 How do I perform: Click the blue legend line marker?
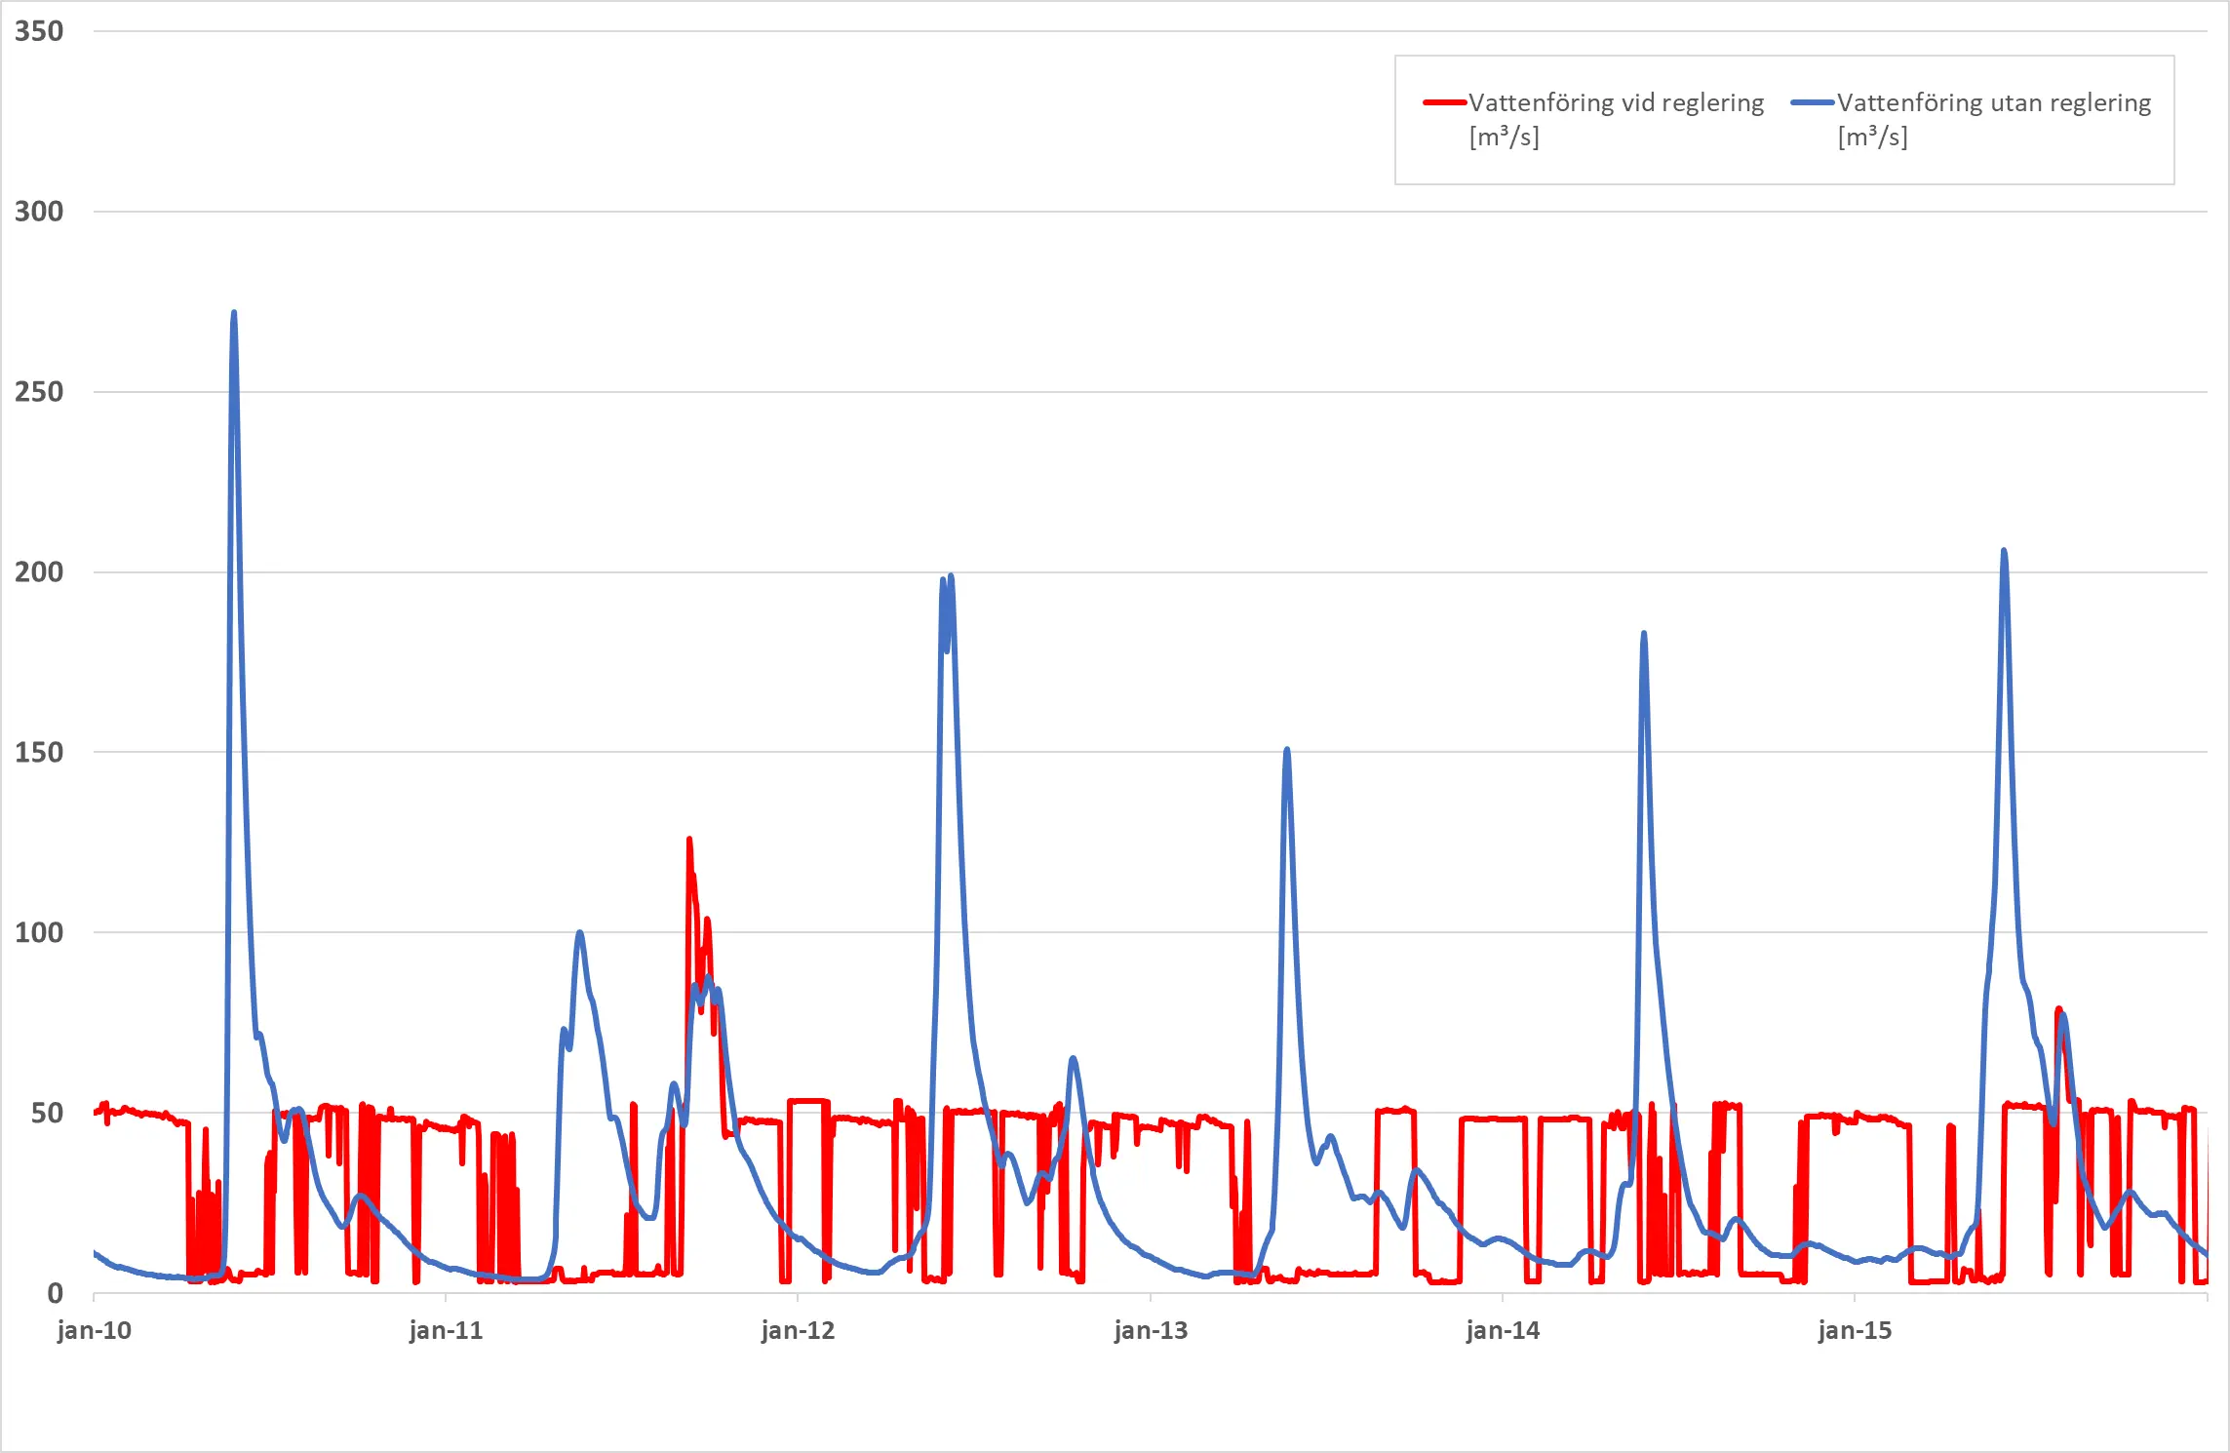coord(1813,102)
